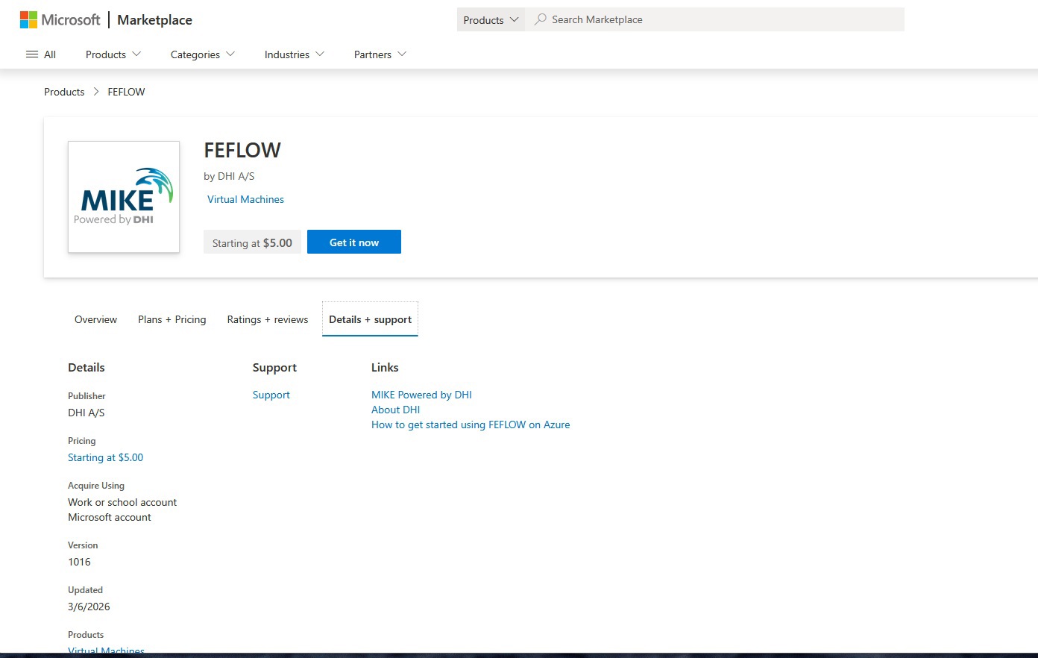The width and height of the screenshot is (1038, 658).
Task: Expand the Partners navigation menu
Action: click(380, 54)
